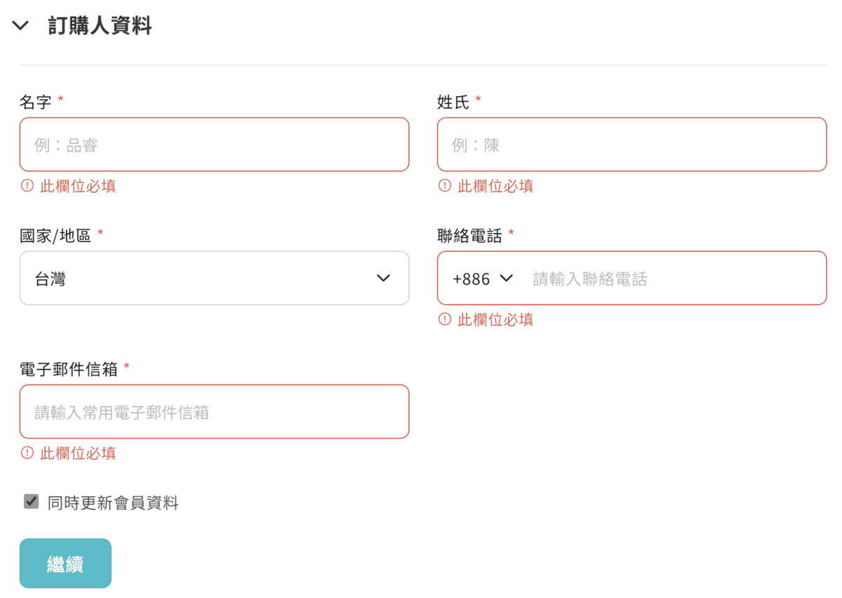Click the chevron beside +886
The width and height of the screenshot is (842, 598).
[507, 279]
